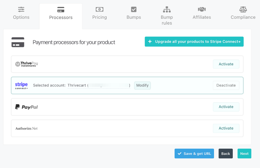Click the ThrivePay Installments logo
This screenshot has height=168, width=260.
(27, 64)
